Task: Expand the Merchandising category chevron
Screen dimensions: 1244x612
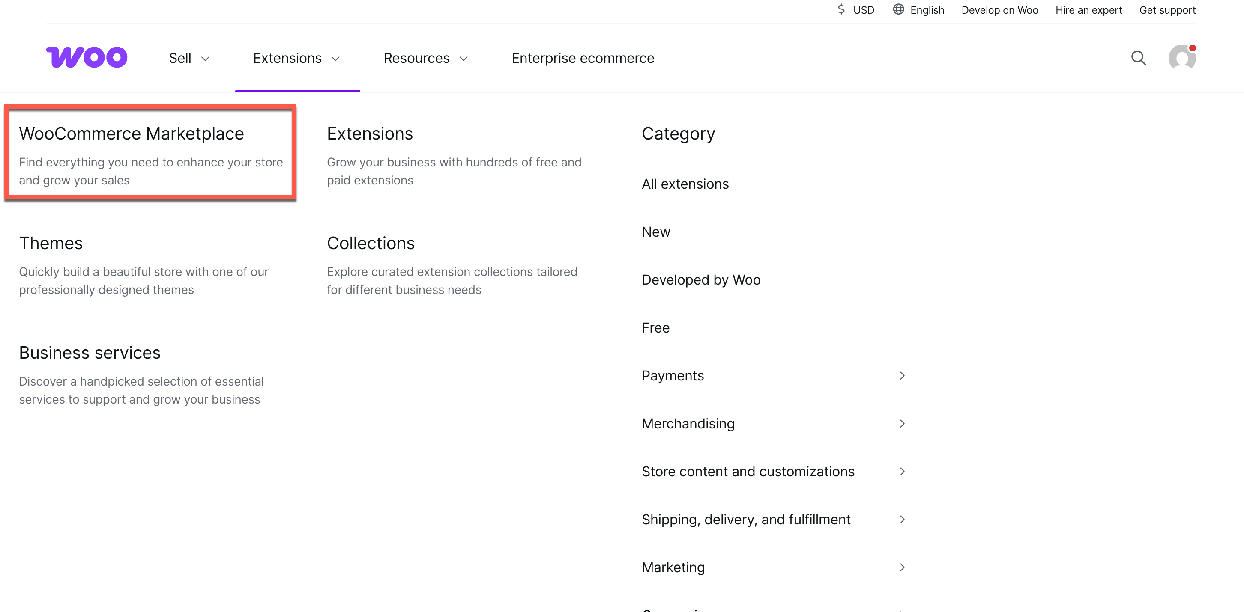Action: 902,423
